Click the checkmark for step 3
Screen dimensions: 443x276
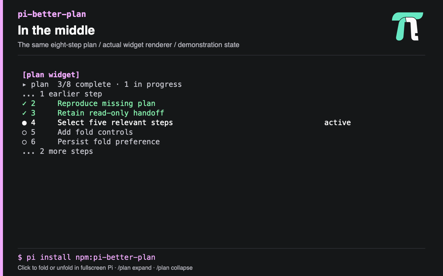pyautogui.click(x=24, y=113)
